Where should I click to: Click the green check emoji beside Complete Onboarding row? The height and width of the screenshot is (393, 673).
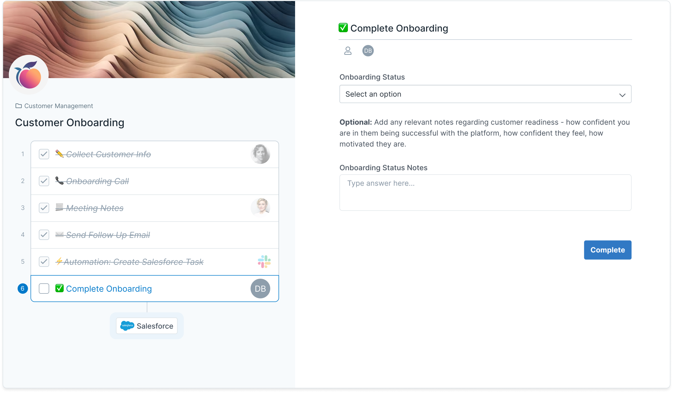click(59, 288)
